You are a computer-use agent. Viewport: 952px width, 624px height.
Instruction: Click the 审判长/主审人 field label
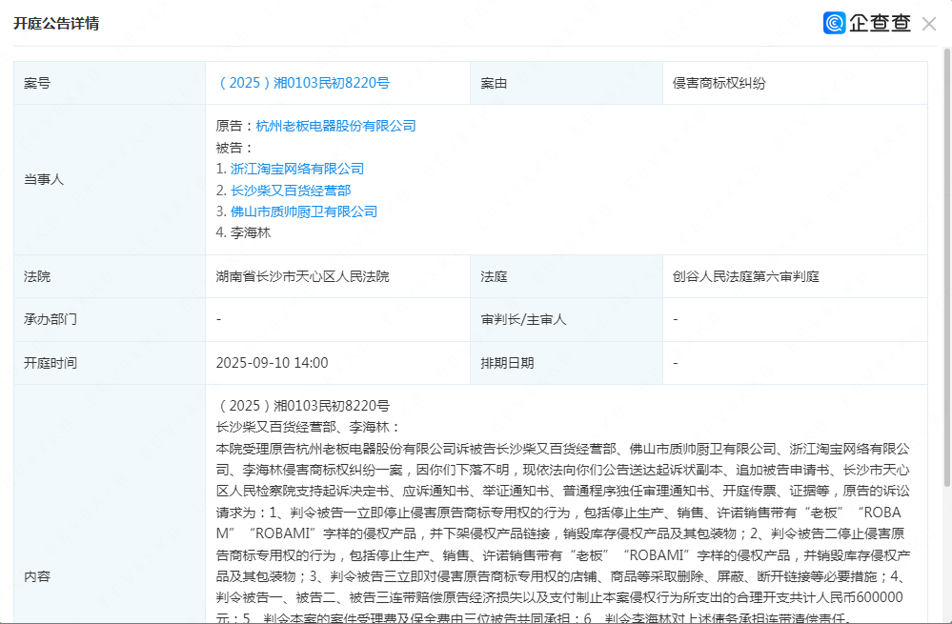[x=523, y=319]
